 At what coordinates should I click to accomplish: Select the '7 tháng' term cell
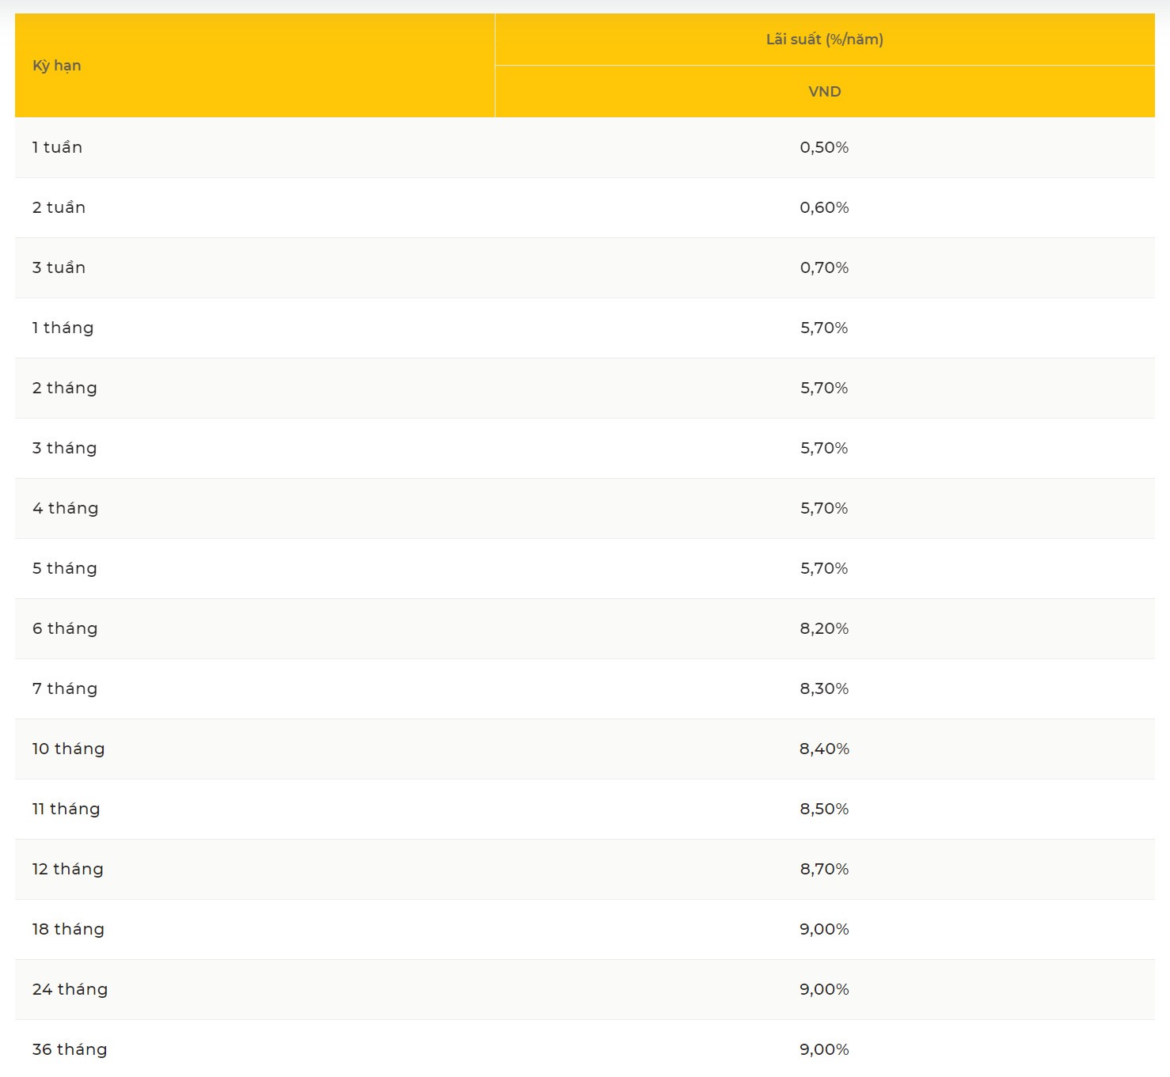tap(255, 688)
